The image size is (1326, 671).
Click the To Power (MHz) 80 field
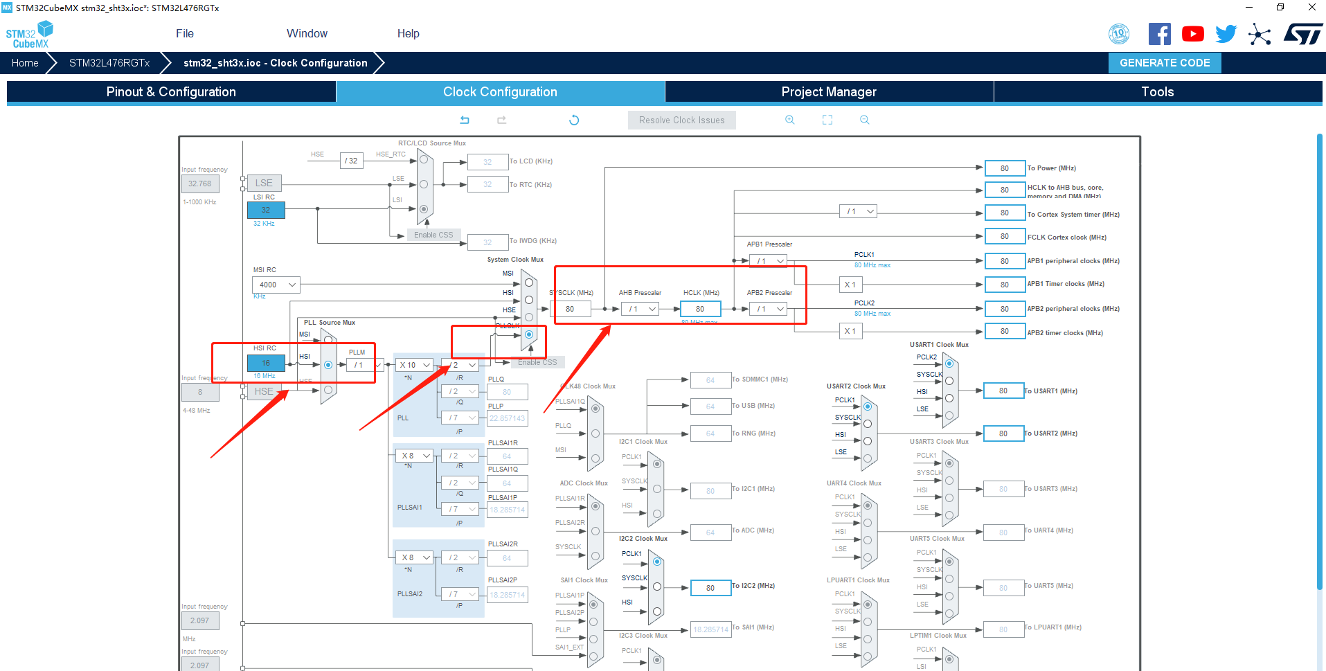coord(1004,168)
